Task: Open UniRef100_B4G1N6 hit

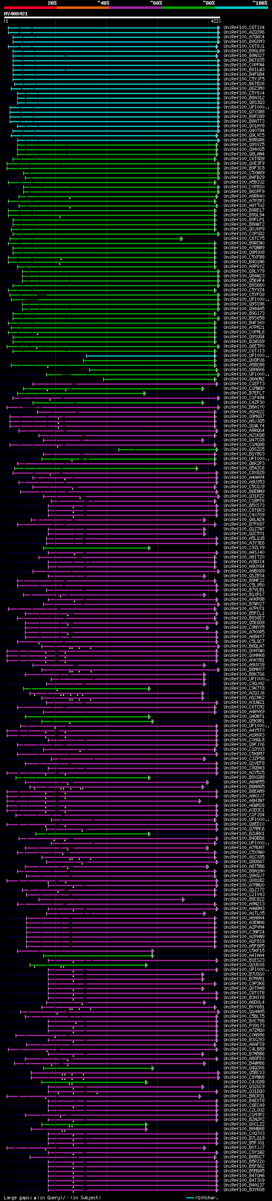Action: [244, 262]
